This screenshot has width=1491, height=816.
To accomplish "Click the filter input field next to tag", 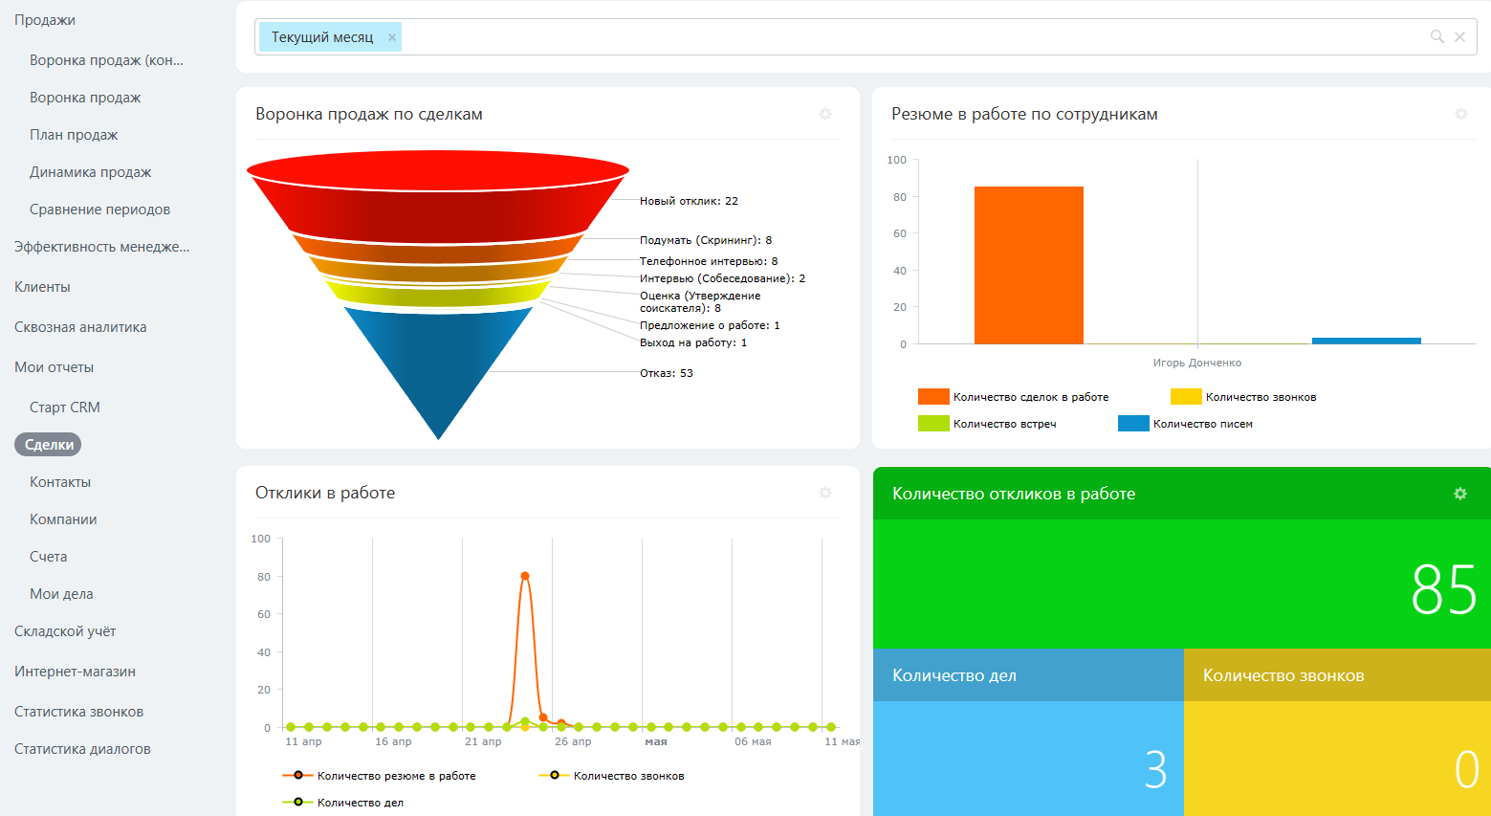I will [909, 37].
